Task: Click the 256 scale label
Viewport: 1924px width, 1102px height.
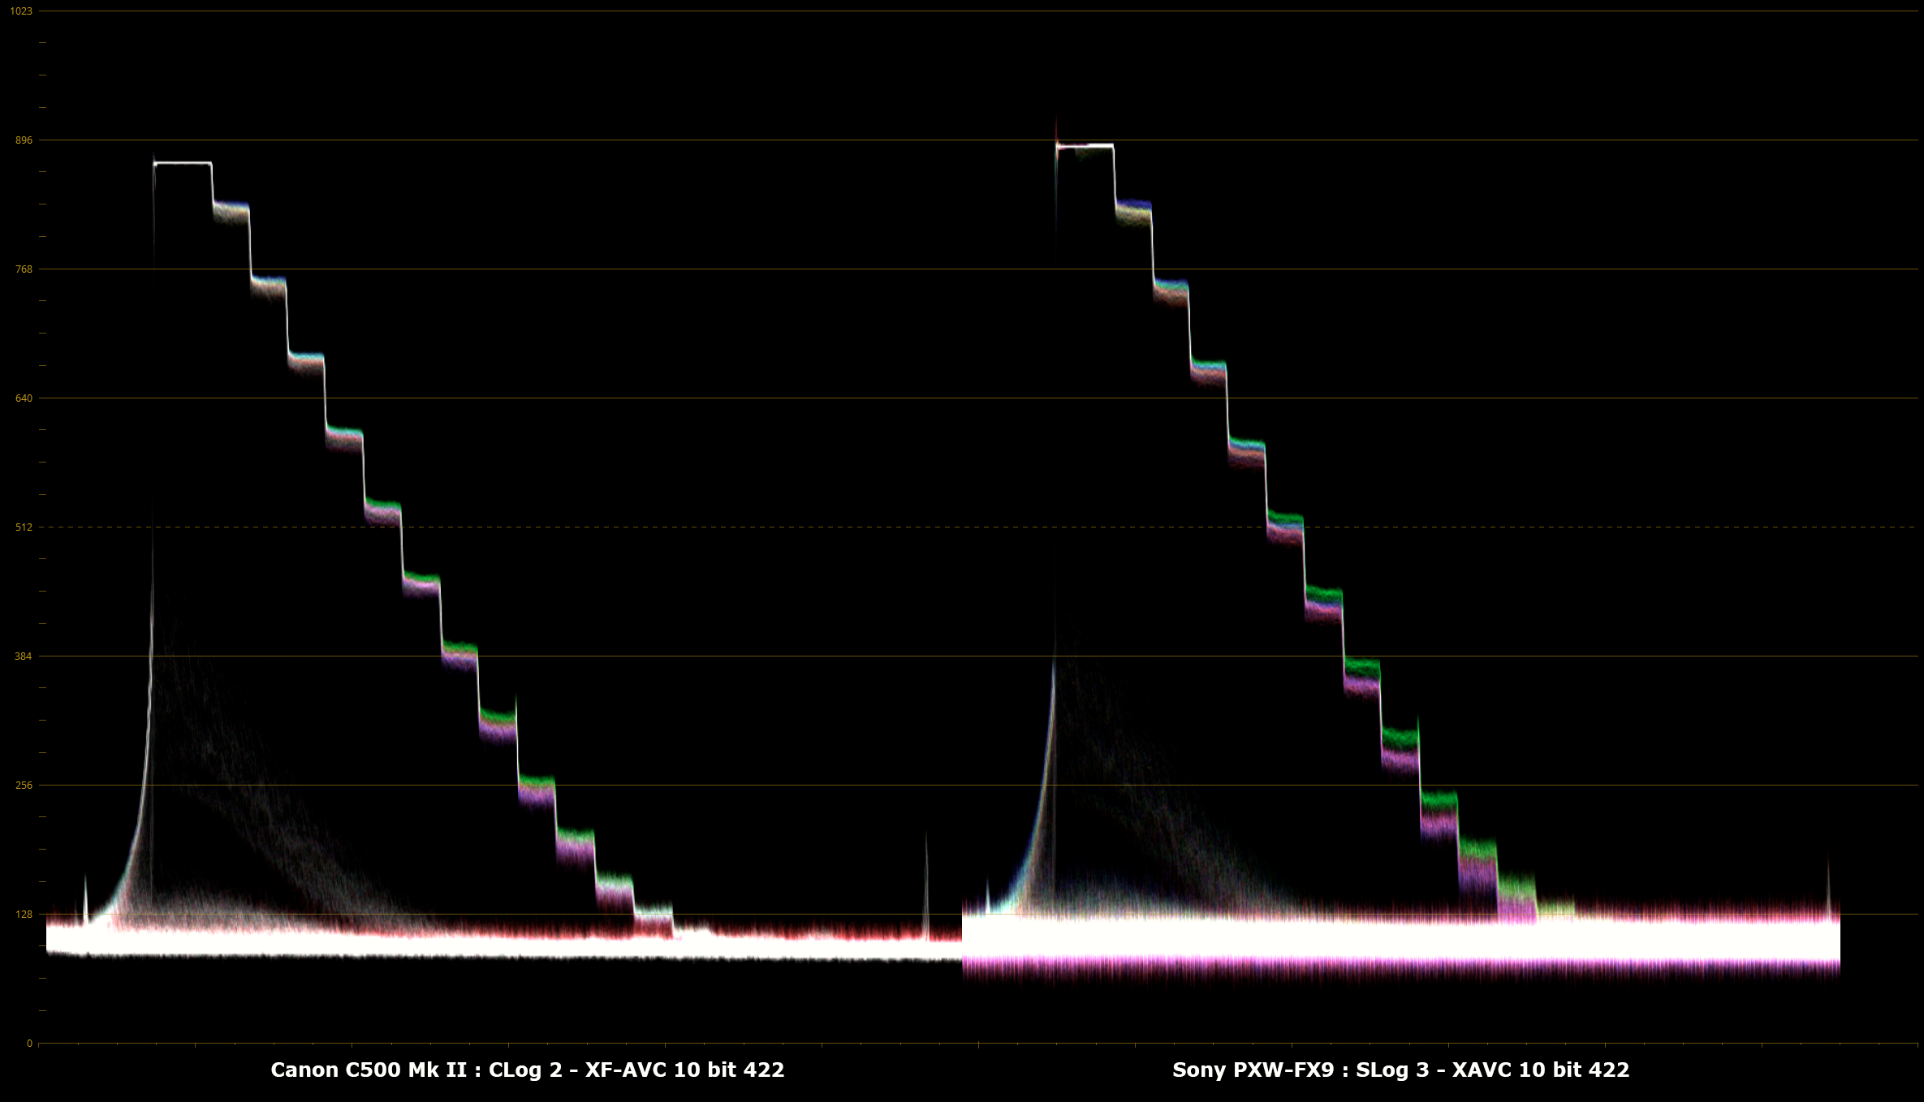Action: coord(24,785)
